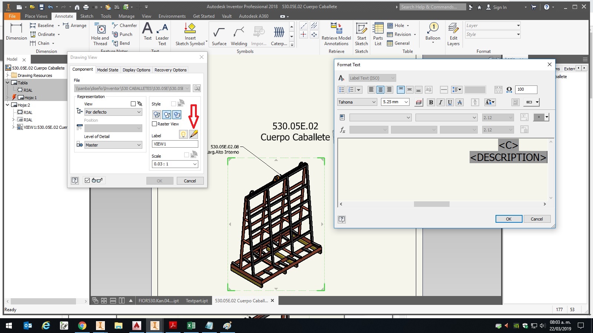Apply Bold formatting in Format Text
593x333 pixels.
[x=431, y=102]
